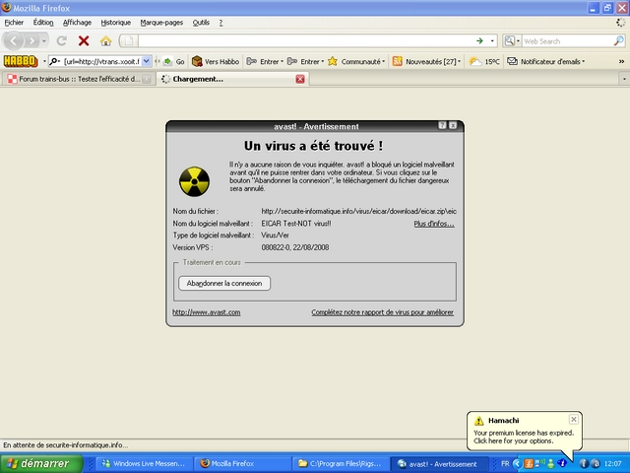Click the EICAR Test-NOT virus!! text

point(296,224)
